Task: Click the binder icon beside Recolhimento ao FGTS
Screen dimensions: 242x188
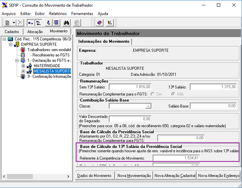Action: click(23, 55)
